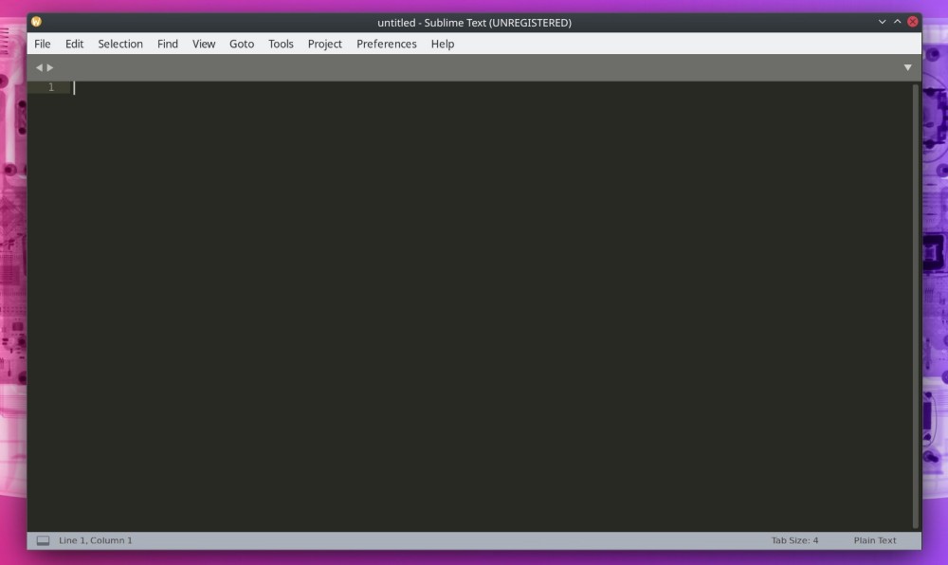
Task: Open the tab overflow triangle dropdown
Action: (x=907, y=66)
